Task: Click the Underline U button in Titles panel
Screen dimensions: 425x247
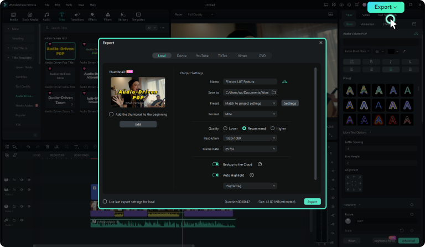Action: pyautogui.click(x=410, y=62)
